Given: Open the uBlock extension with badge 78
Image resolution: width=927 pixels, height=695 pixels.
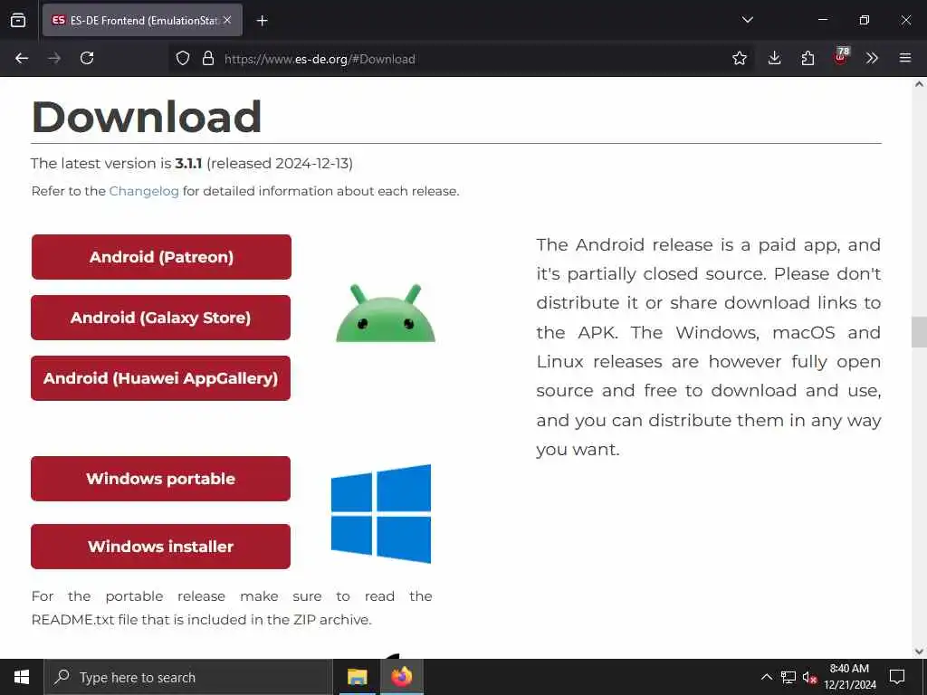Looking at the screenshot, I should point(841,57).
